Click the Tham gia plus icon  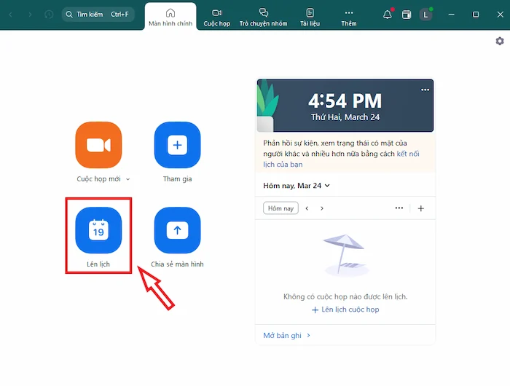pyautogui.click(x=177, y=145)
